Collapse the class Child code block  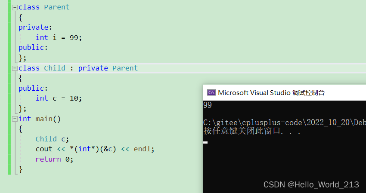click(15, 68)
